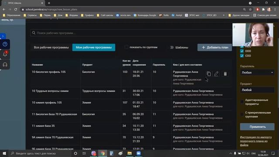The height and width of the screenshot is (157, 279).
Task: Expand sidebar with blue arrow button
Action: coord(3,36)
